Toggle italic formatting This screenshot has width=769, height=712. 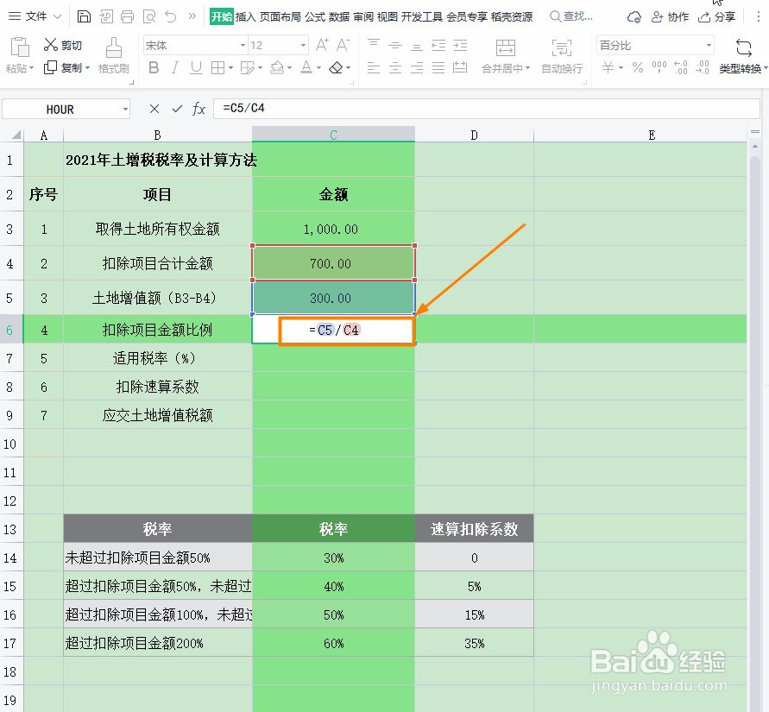(x=175, y=66)
